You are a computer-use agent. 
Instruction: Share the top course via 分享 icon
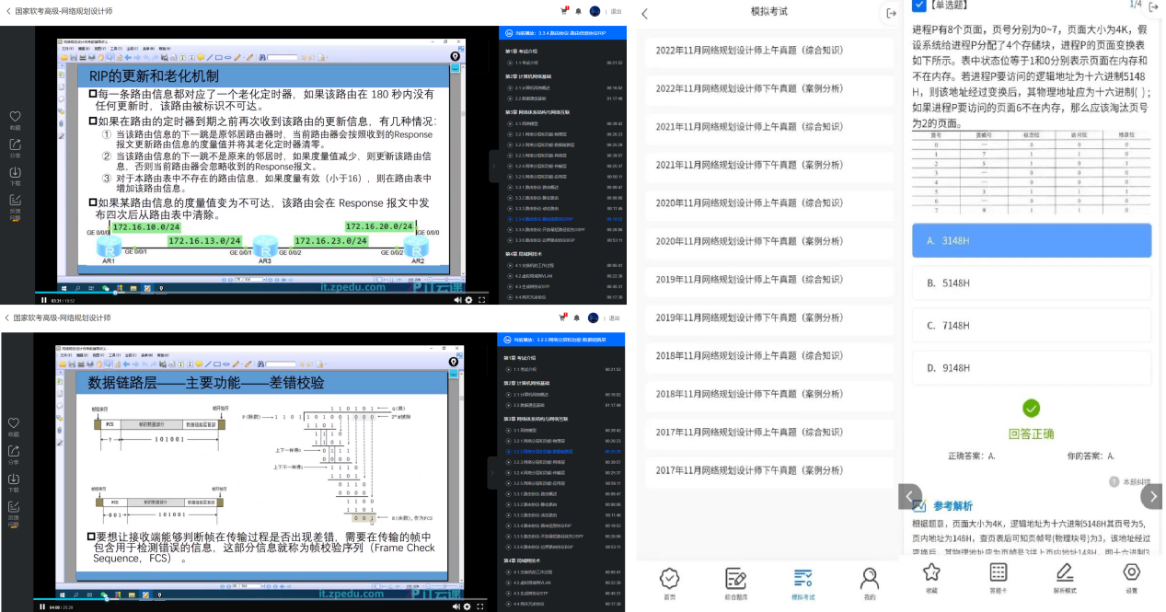point(15,144)
